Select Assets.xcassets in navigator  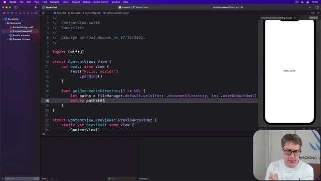21,35
